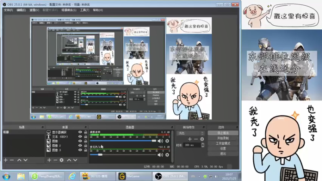
Task: Switch to WeGame in the taskbar
Action: click(x=134, y=176)
